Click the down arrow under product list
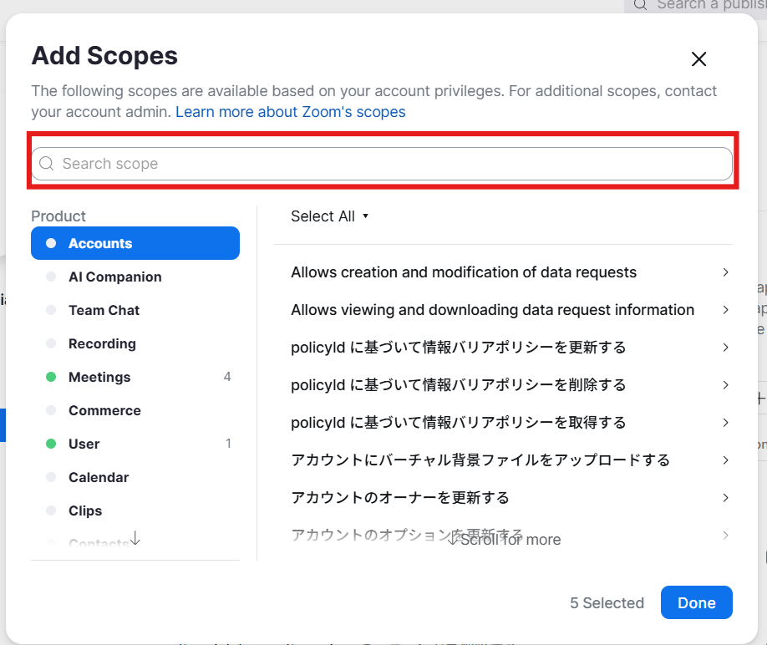This screenshot has width=767, height=645. tap(135, 540)
